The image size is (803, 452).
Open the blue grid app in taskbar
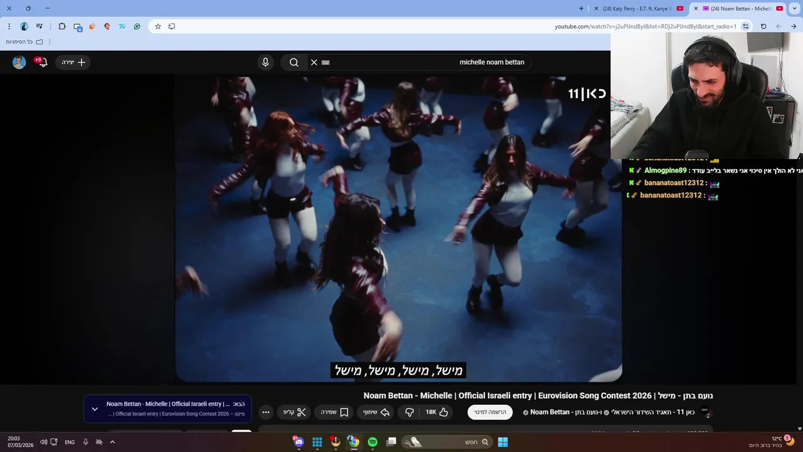click(x=317, y=442)
